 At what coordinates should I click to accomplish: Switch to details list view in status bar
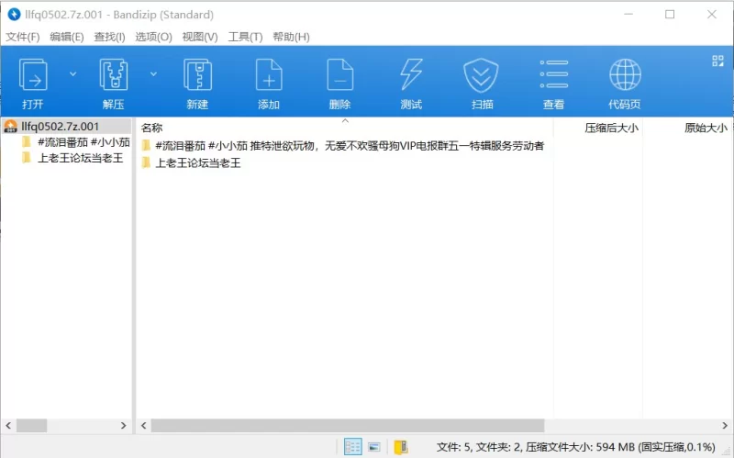click(352, 447)
